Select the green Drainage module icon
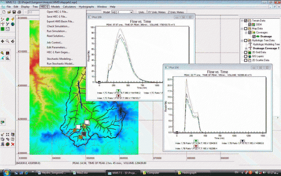The width and height of the screenshot is (281, 176). 8,19
